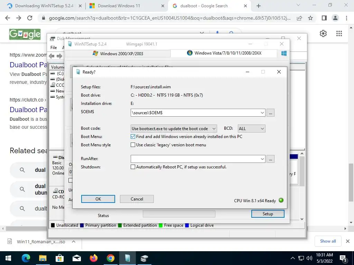Click the Setup button in WinNTSetup

[268, 214]
